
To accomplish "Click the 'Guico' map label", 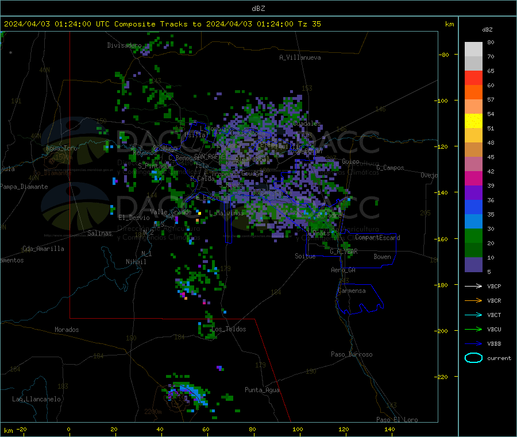I will point(350,161).
